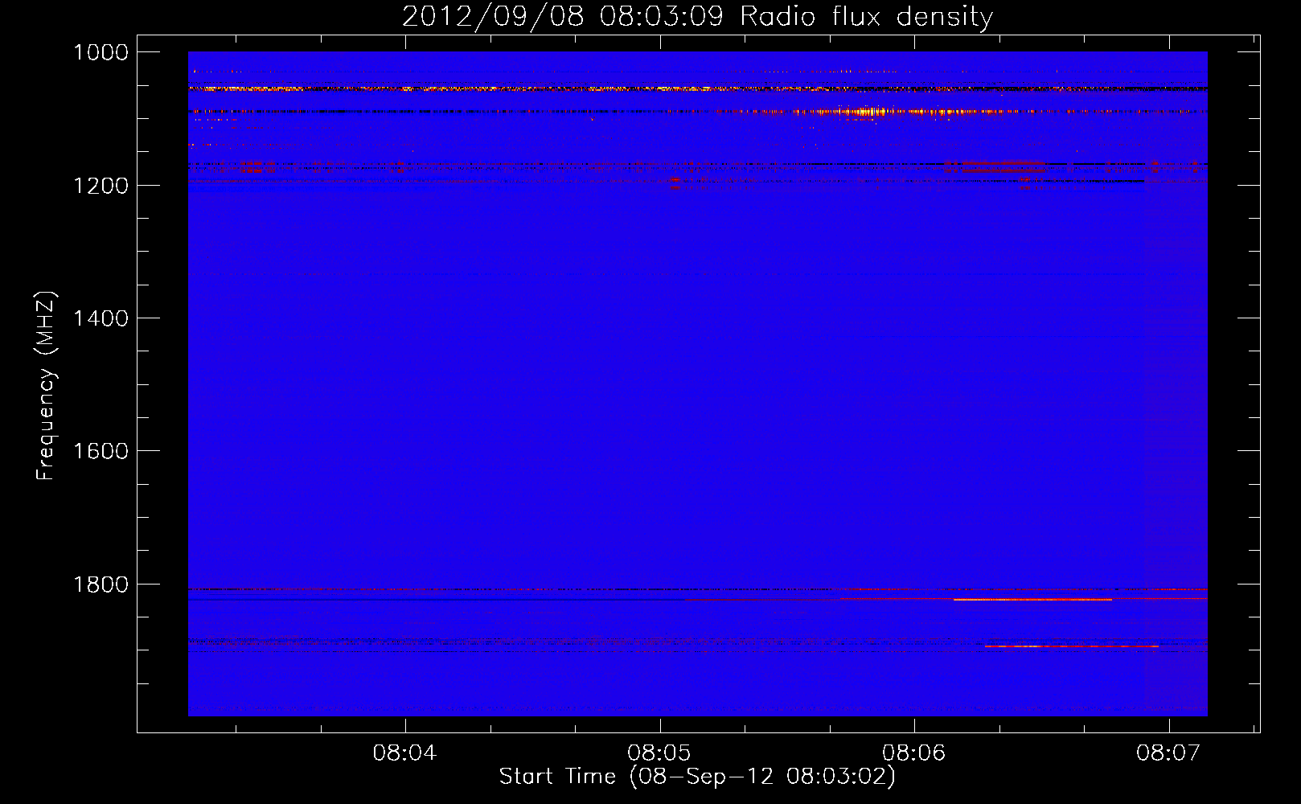This screenshot has height=804, width=1301.
Task: Click the 08:07 time tick label
Action: pos(1168,753)
